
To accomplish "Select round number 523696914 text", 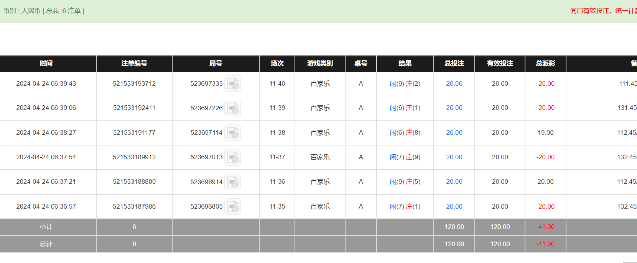I will [206, 182].
